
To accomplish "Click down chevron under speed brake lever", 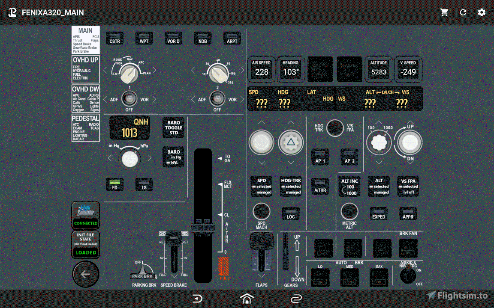I will (174, 276).
